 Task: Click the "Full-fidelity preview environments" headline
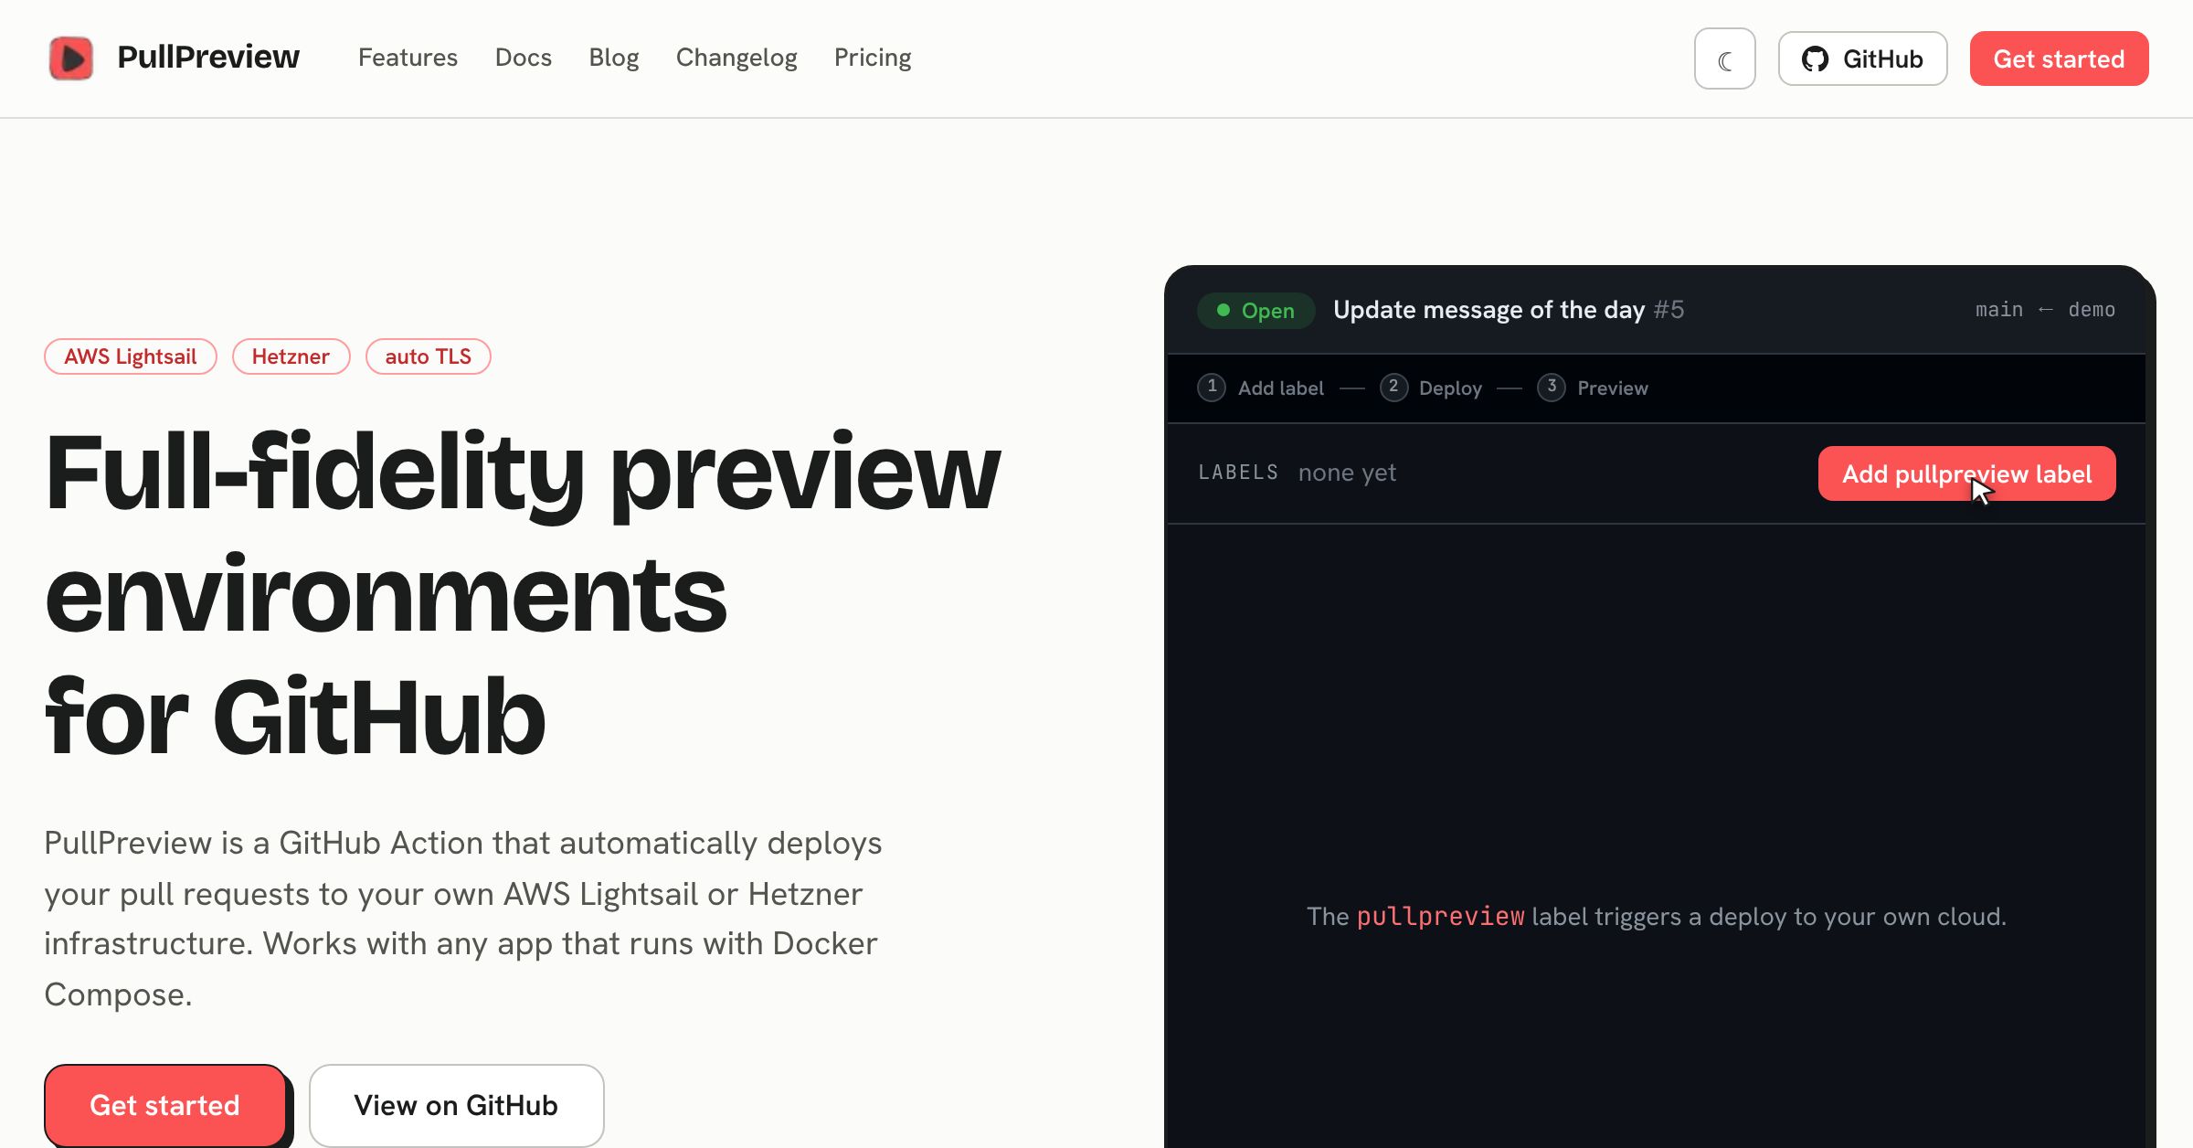pos(523,533)
